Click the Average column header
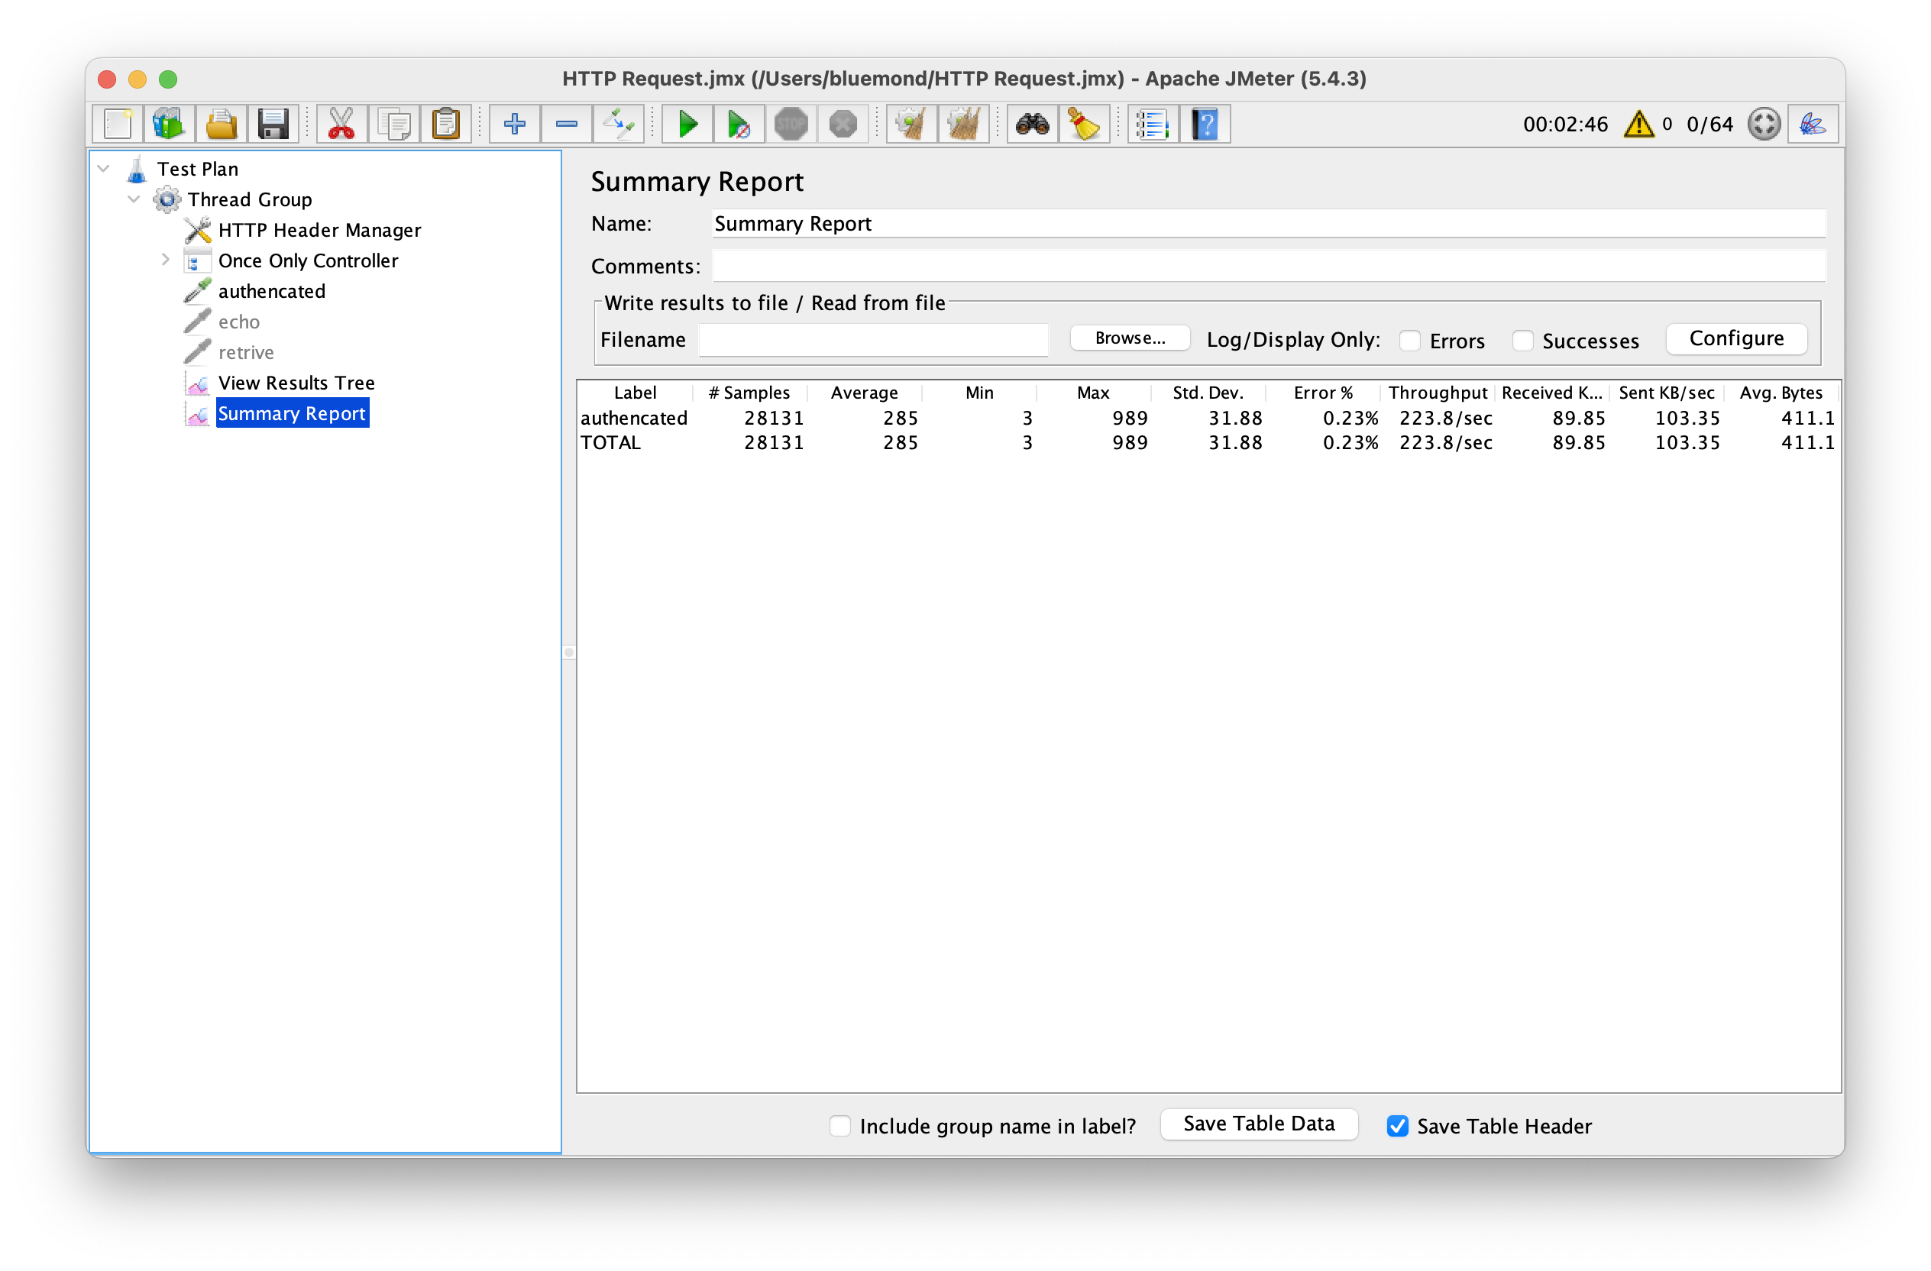 (864, 393)
